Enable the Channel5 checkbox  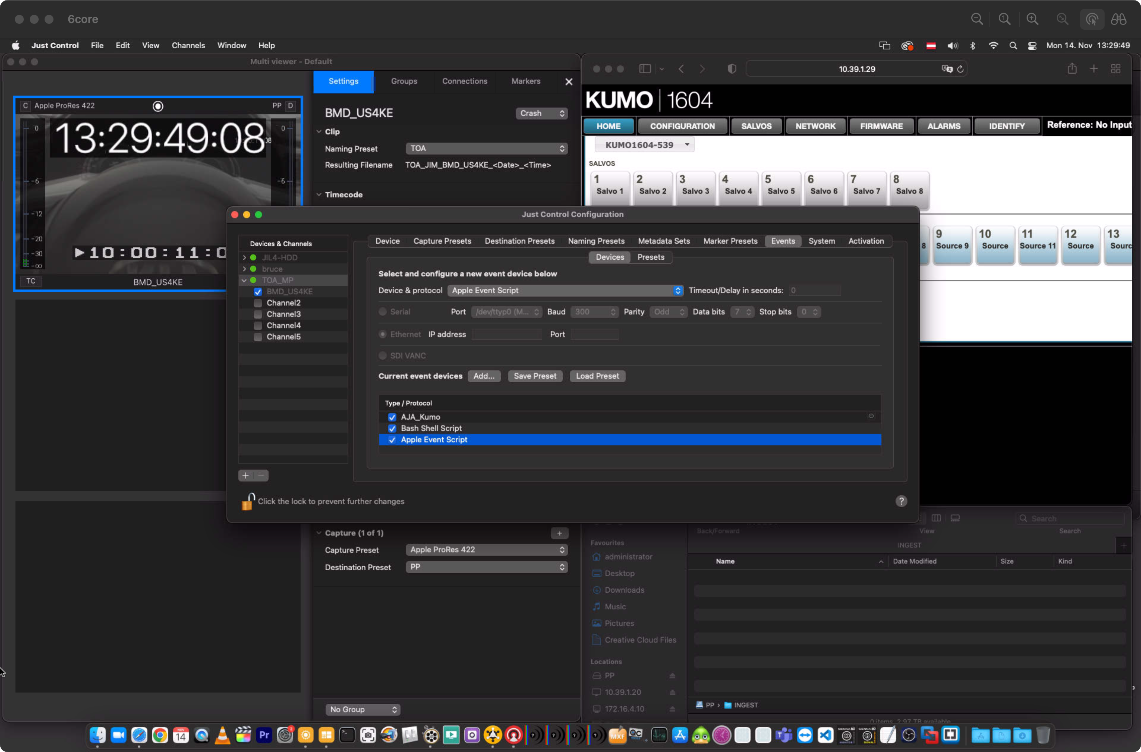point(258,337)
